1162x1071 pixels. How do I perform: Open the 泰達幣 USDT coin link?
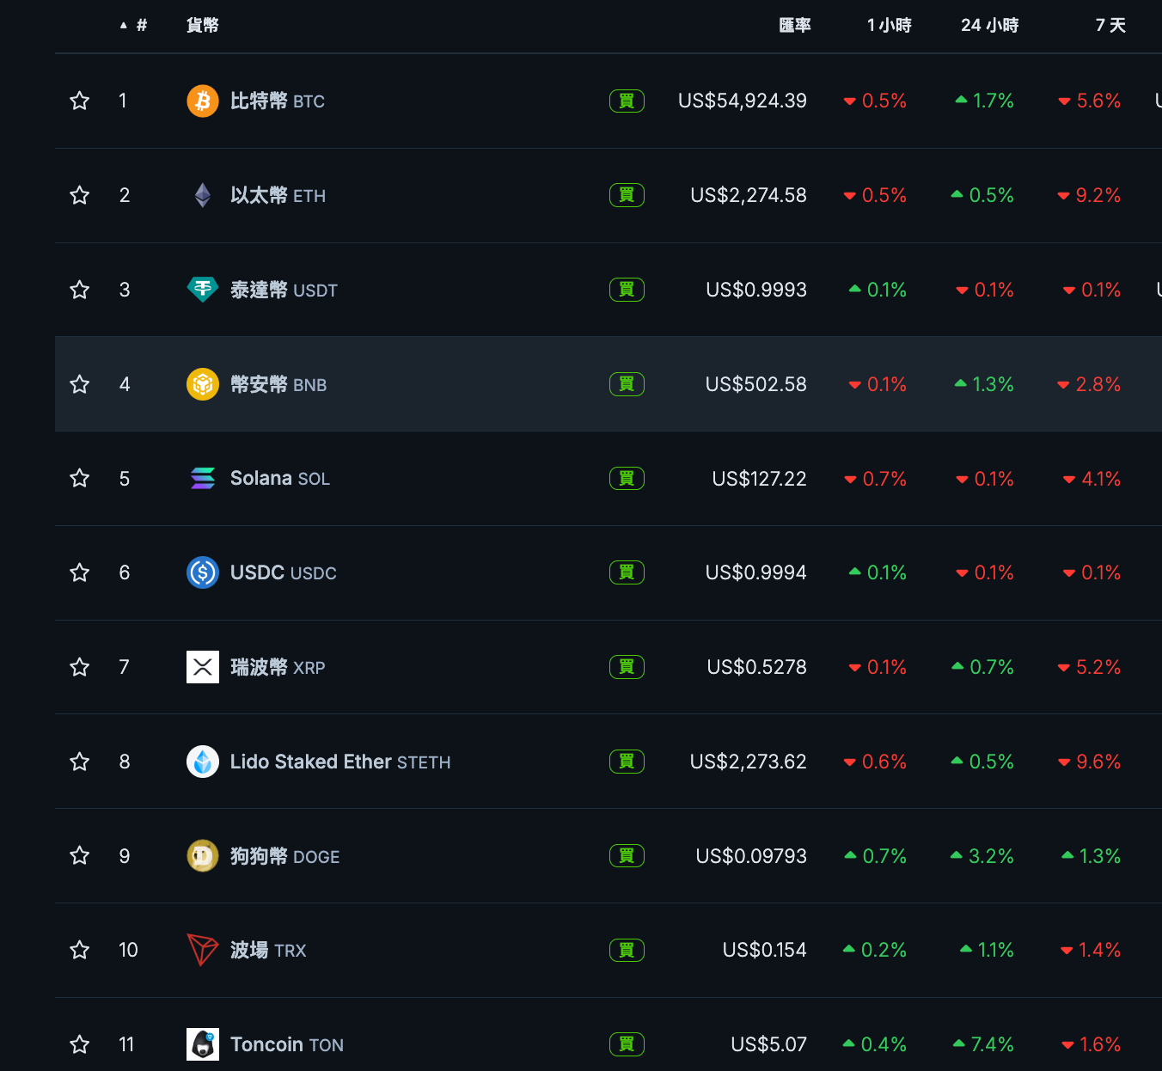click(x=284, y=291)
